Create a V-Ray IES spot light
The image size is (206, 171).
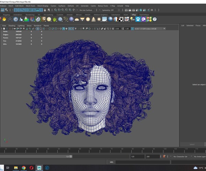93,19
